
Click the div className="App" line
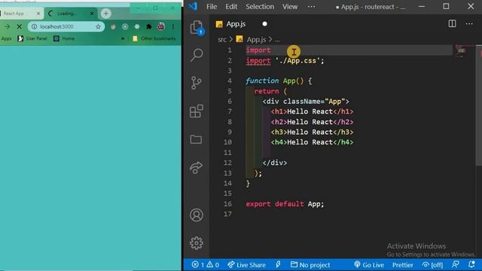coord(306,102)
